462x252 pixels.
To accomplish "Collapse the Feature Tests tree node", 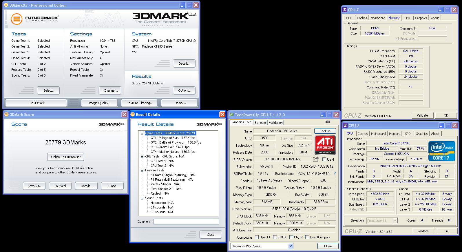I will click(142, 171).
